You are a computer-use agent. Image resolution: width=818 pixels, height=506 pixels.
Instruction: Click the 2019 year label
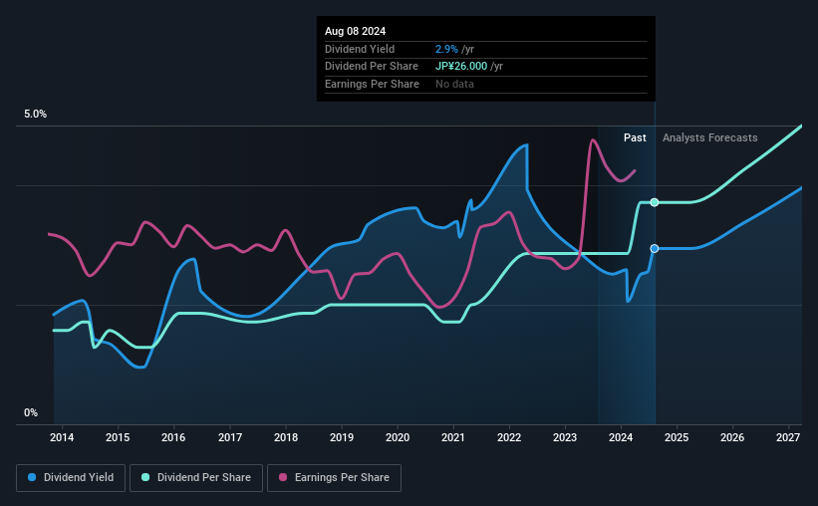pos(342,437)
